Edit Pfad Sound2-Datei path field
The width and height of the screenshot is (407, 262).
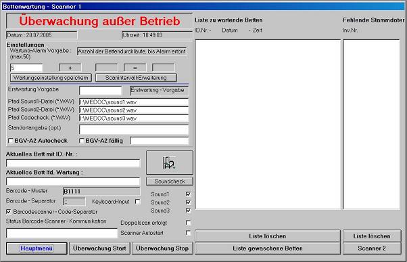(134, 110)
